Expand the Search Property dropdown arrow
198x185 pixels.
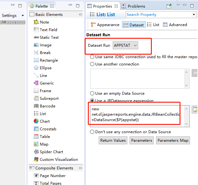click(x=194, y=15)
